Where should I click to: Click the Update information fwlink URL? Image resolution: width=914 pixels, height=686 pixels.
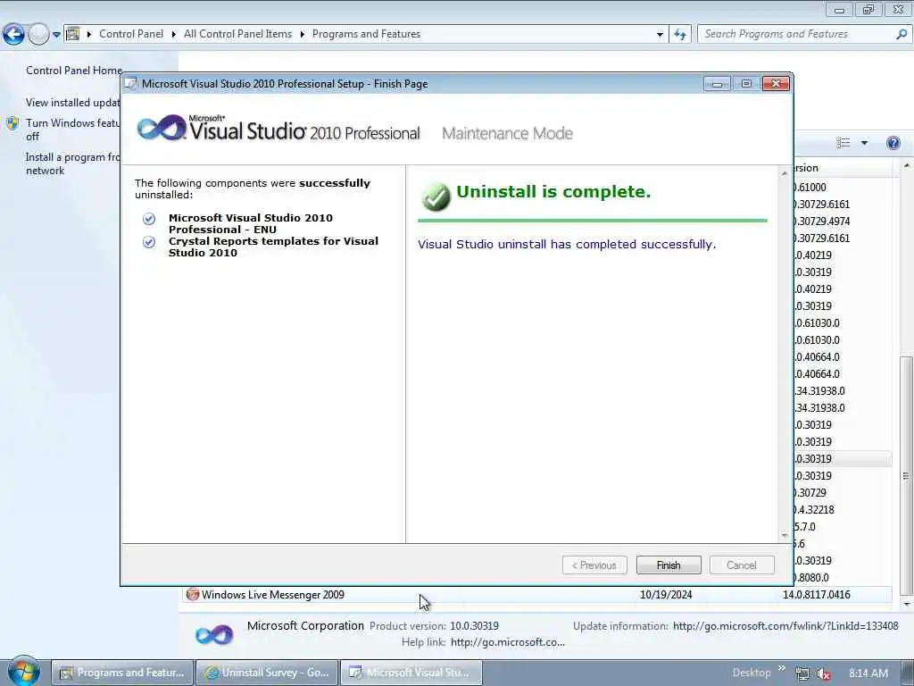(785, 626)
